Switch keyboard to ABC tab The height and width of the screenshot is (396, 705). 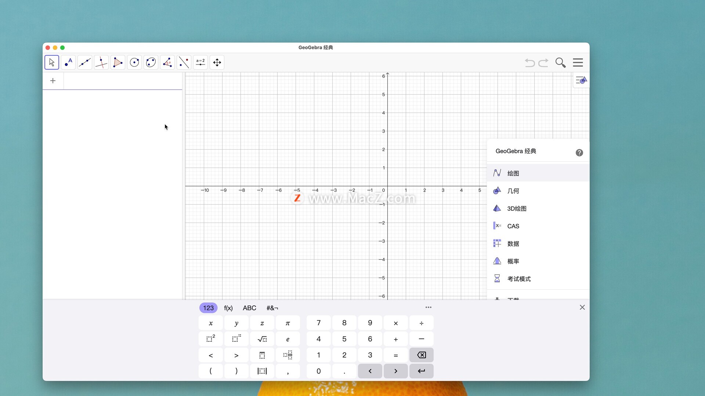[249, 308]
